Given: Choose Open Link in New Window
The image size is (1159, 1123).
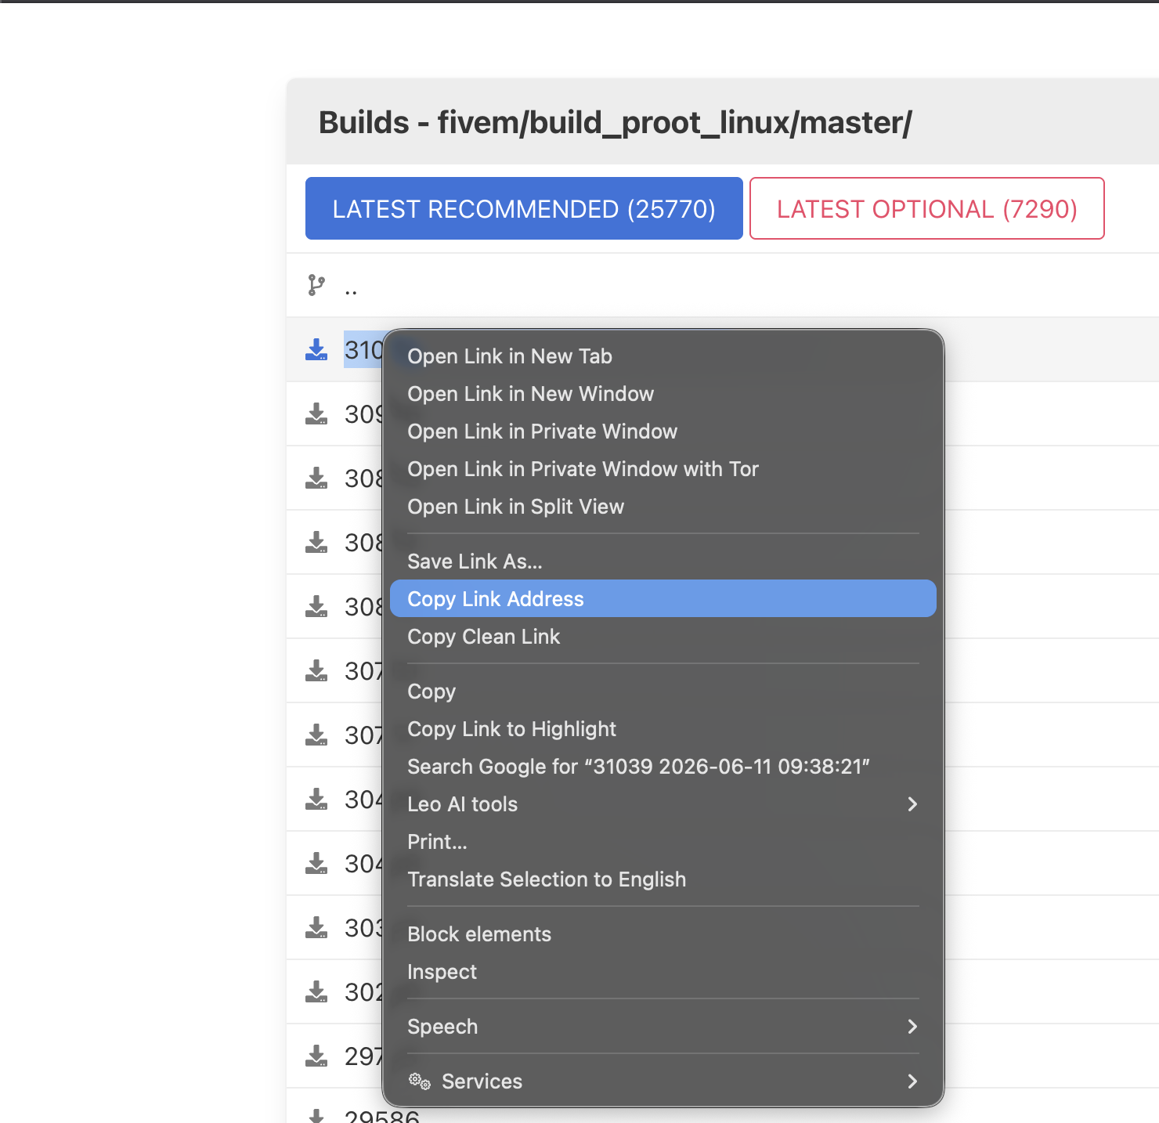Looking at the screenshot, I should pyautogui.click(x=663, y=394).
